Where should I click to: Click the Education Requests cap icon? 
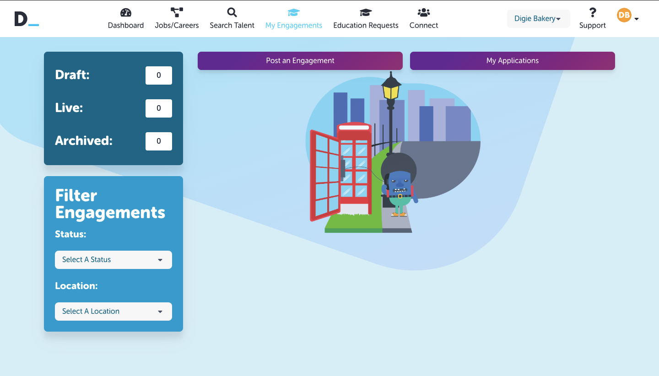tap(366, 12)
